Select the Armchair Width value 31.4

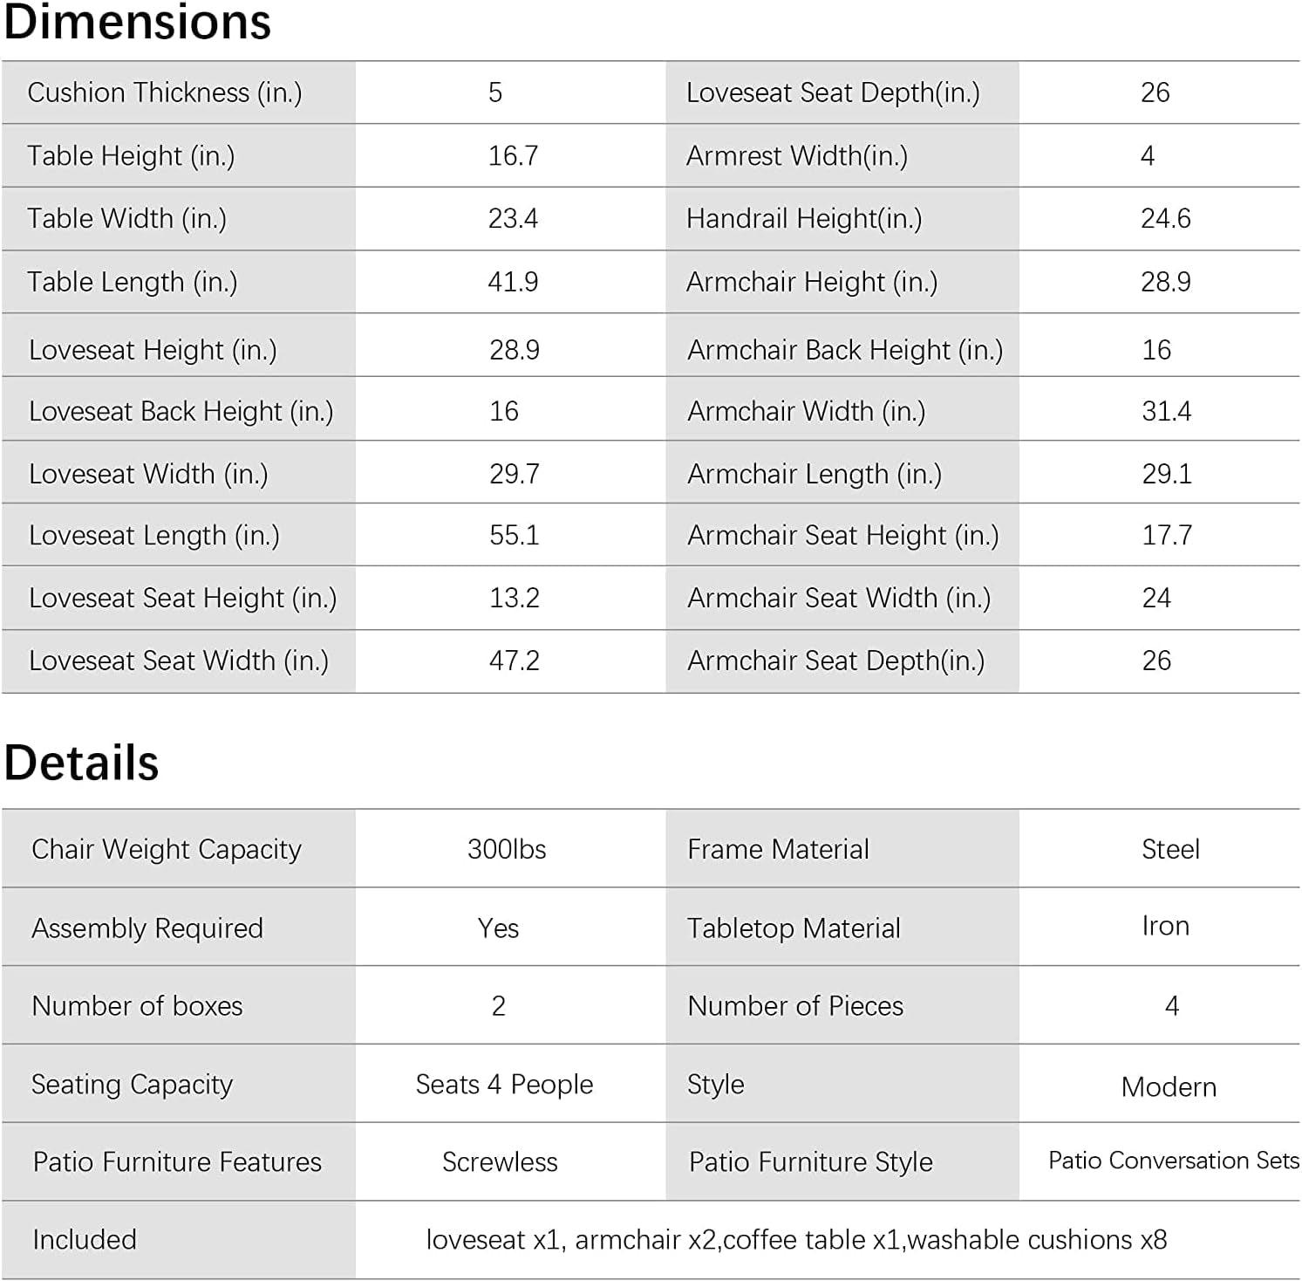[x=1167, y=411]
